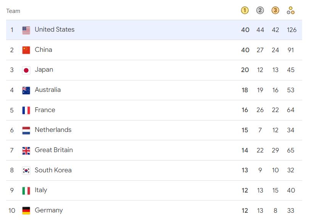Screen dimensions: 309x220
Task: Open the United States team row
Action: [154, 30]
